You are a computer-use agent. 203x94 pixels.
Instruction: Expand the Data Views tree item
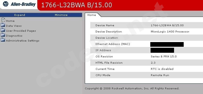tap(14, 26)
